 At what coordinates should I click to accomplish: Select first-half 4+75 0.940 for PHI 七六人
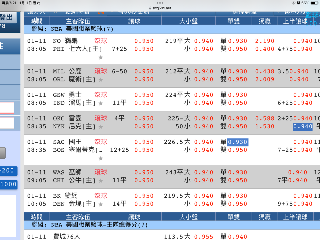[x=303, y=49]
